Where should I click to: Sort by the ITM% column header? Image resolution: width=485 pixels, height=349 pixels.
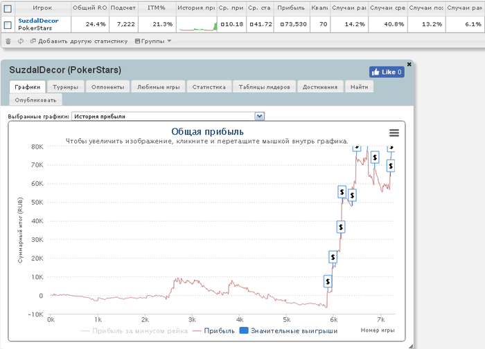coord(157,8)
